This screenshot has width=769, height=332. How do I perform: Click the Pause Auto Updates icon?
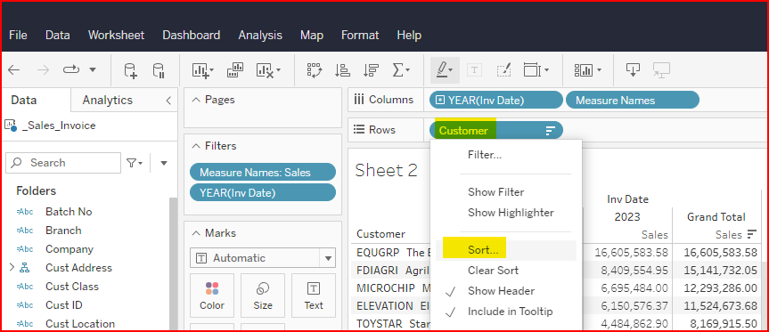(x=159, y=70)
